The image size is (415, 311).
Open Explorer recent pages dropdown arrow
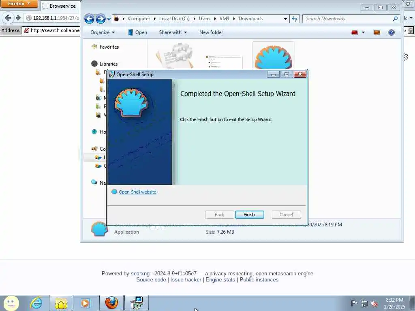point(109,19)
